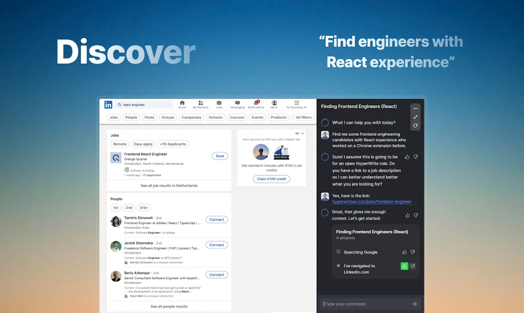Open the hyperwriteai frontend-engineer job link
Image resolution: width=524 pixels, height=313 pixels.
372,201
